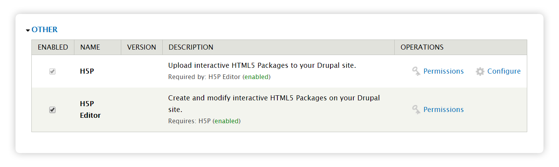Click the VERSION column header

pos(142,47)
